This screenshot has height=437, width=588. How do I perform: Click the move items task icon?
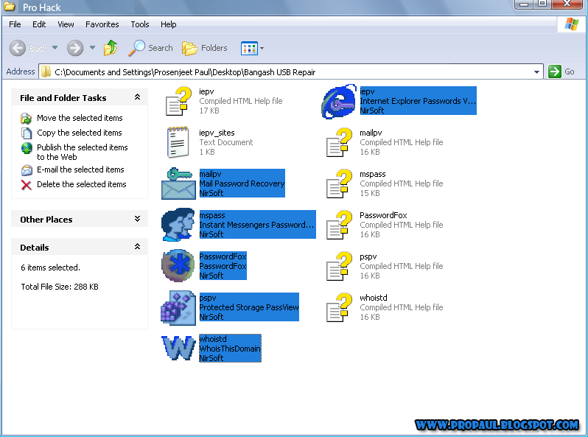(x=26, y=118)
